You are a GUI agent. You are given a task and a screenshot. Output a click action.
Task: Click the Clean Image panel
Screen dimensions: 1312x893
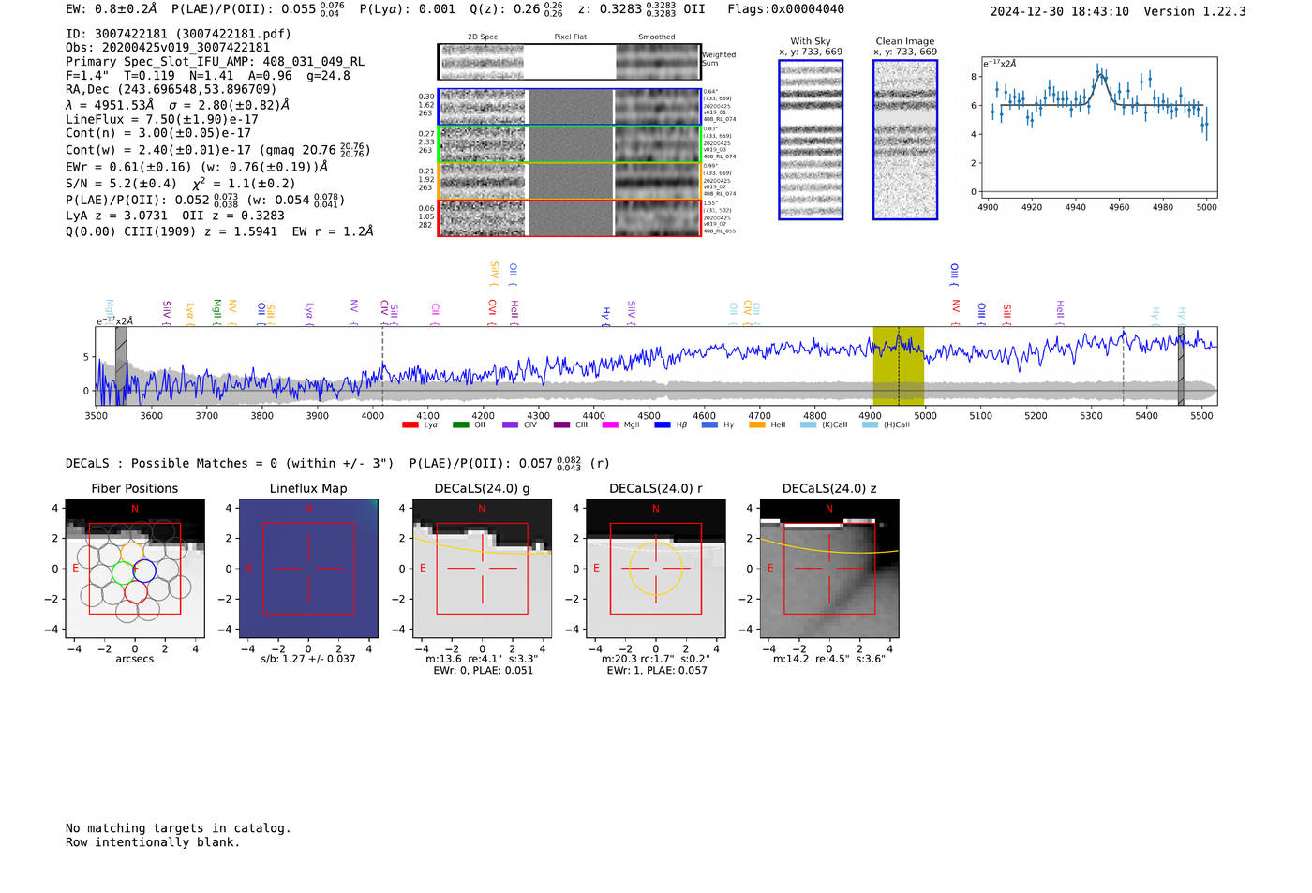(905, 140)
